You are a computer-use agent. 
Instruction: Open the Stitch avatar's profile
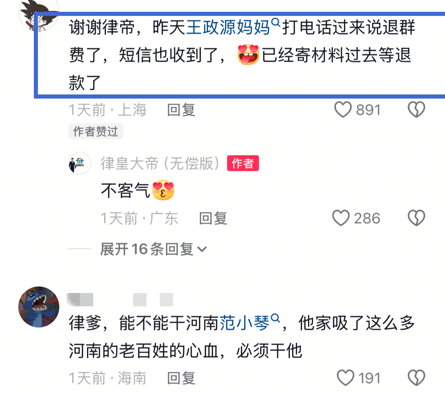pyautogui.click(x=39, y=307)
